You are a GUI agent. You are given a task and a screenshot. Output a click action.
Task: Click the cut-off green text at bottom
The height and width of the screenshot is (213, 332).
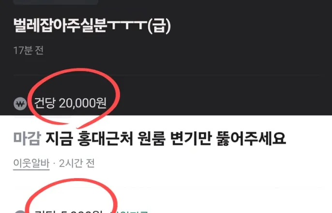coord(130,212)
